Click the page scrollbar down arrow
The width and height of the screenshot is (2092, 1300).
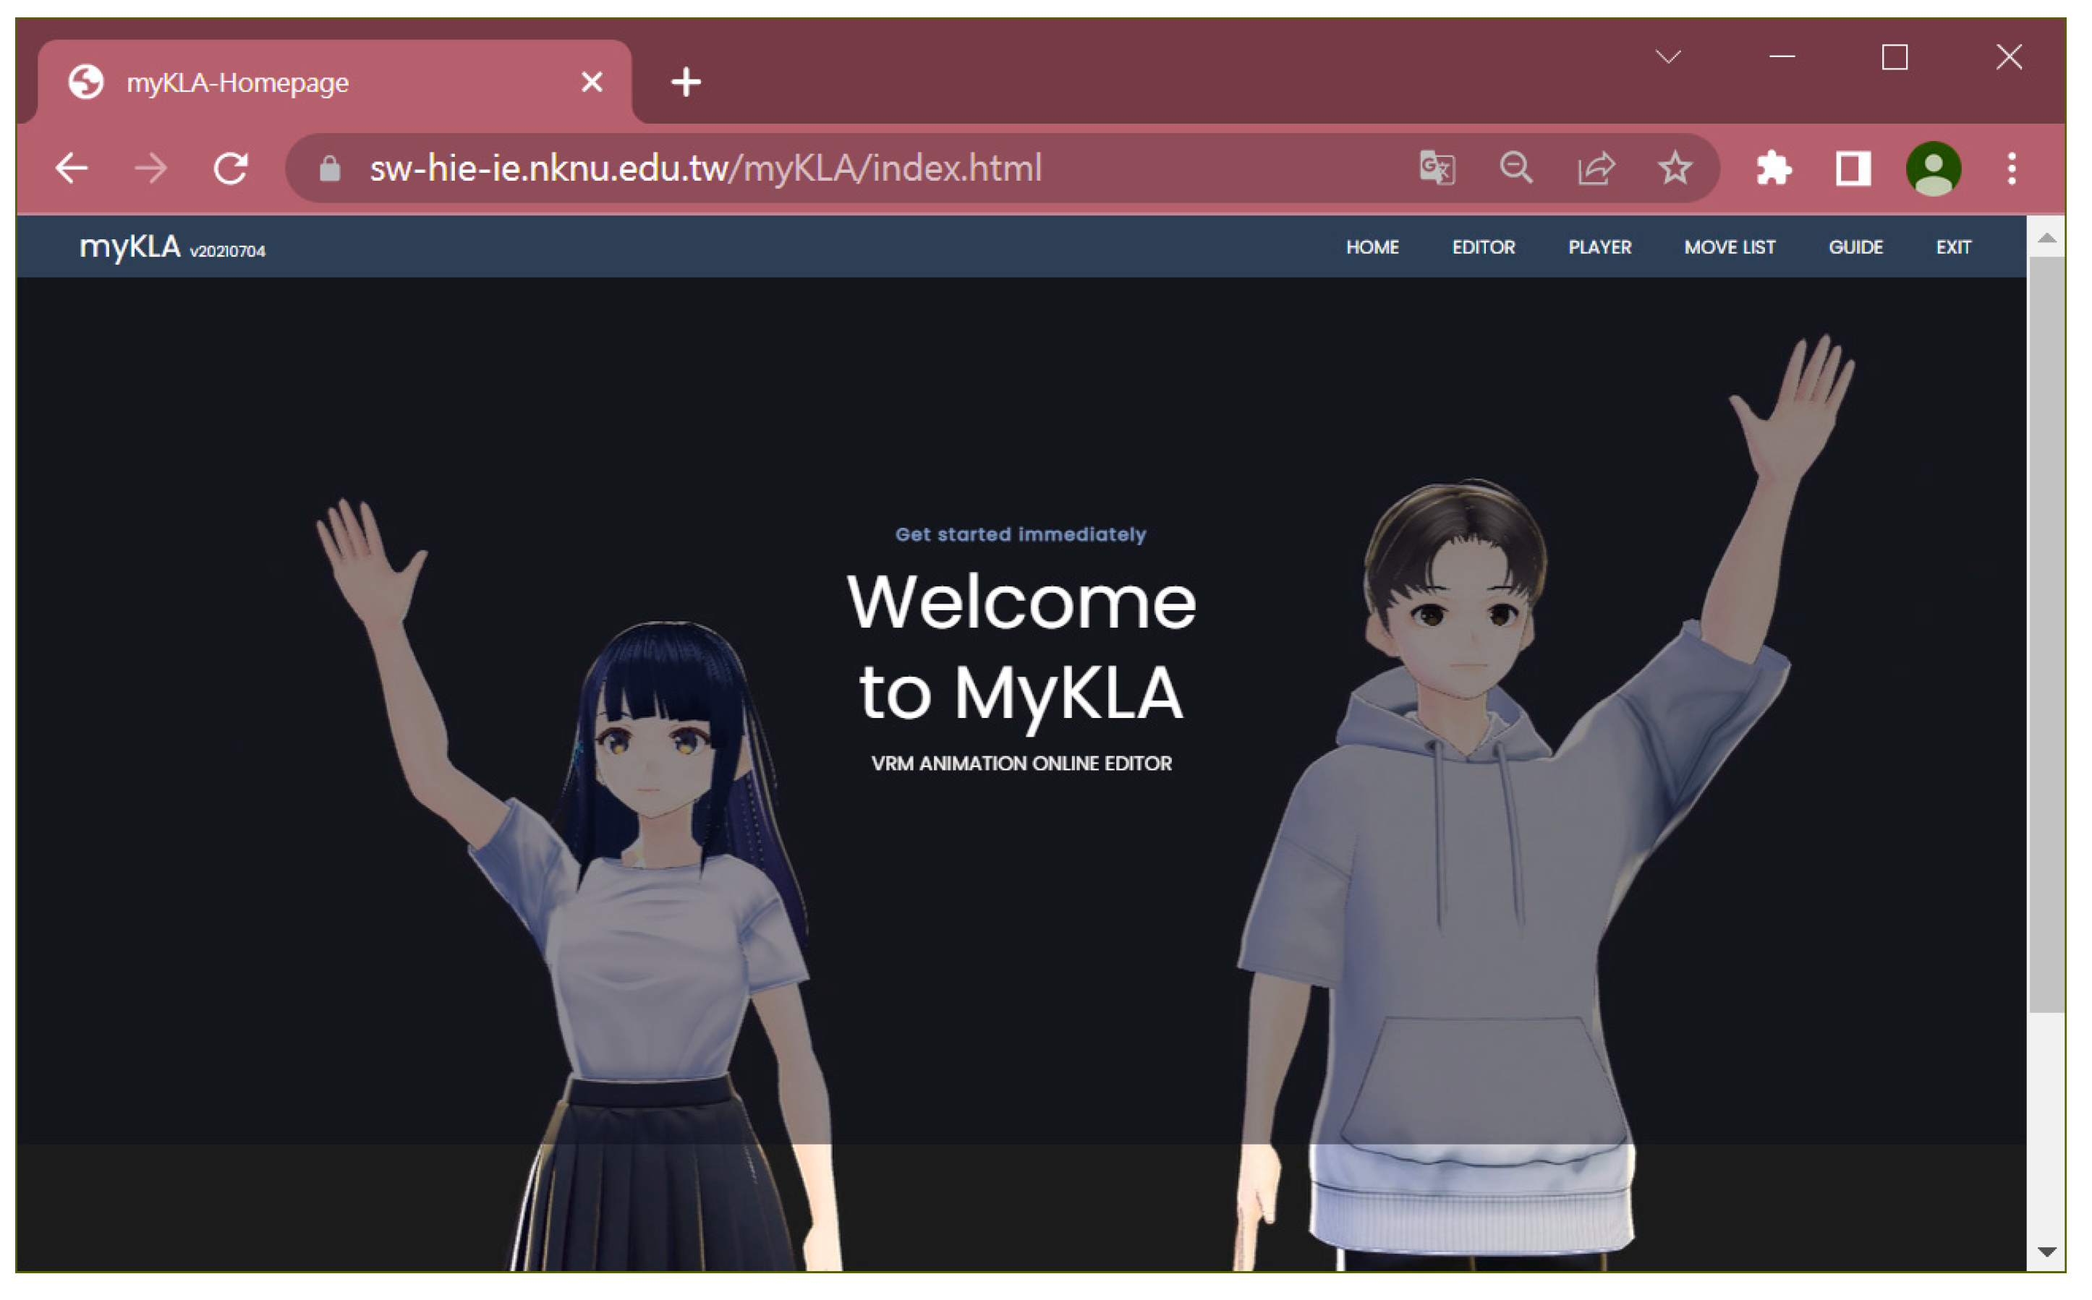coord(2046,1252)
